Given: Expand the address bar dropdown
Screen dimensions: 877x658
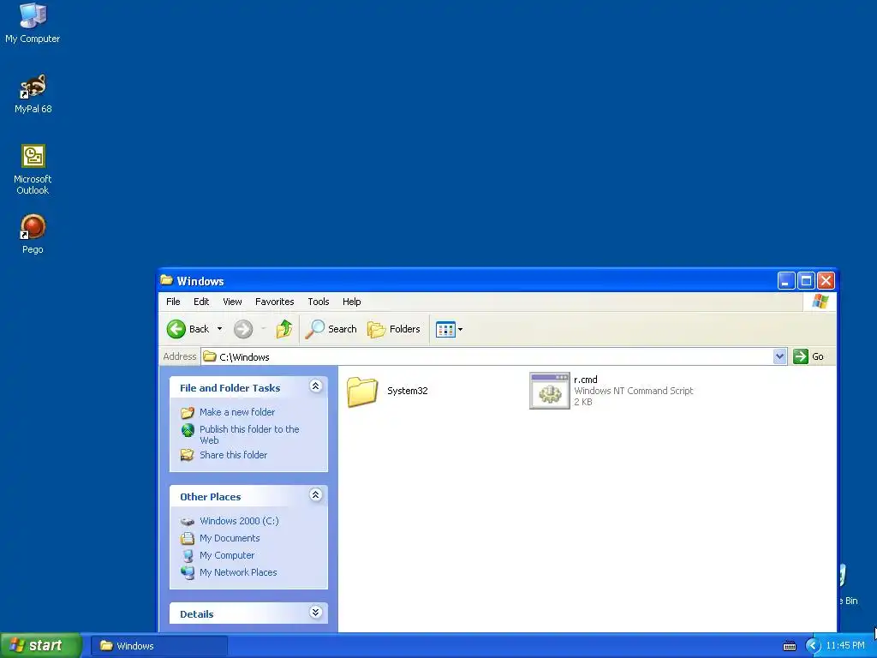Looking at the screenshot, I should [x=779, y=356].
